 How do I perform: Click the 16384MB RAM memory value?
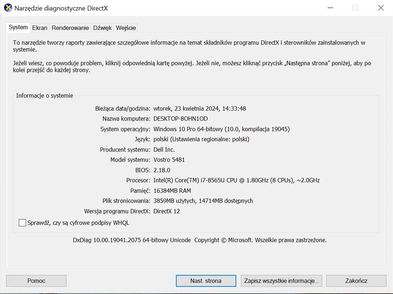(172, 191)
